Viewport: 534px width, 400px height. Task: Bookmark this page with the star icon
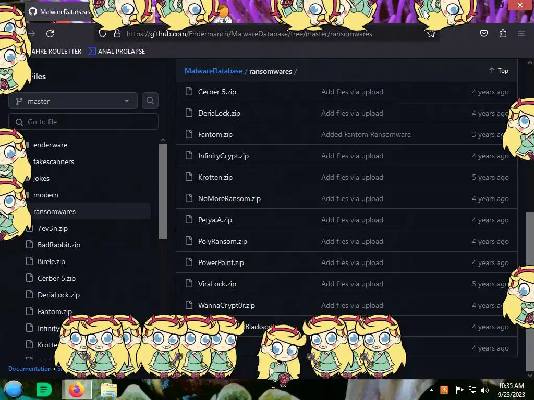coord(431,34)
